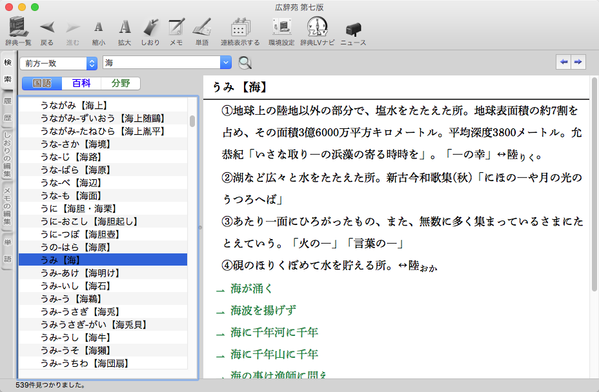The height and width of the screenshot is (392, 599).
Task: Select the しおりの編集 side tab
Action: pyautogui.click(x=7, y=154)
